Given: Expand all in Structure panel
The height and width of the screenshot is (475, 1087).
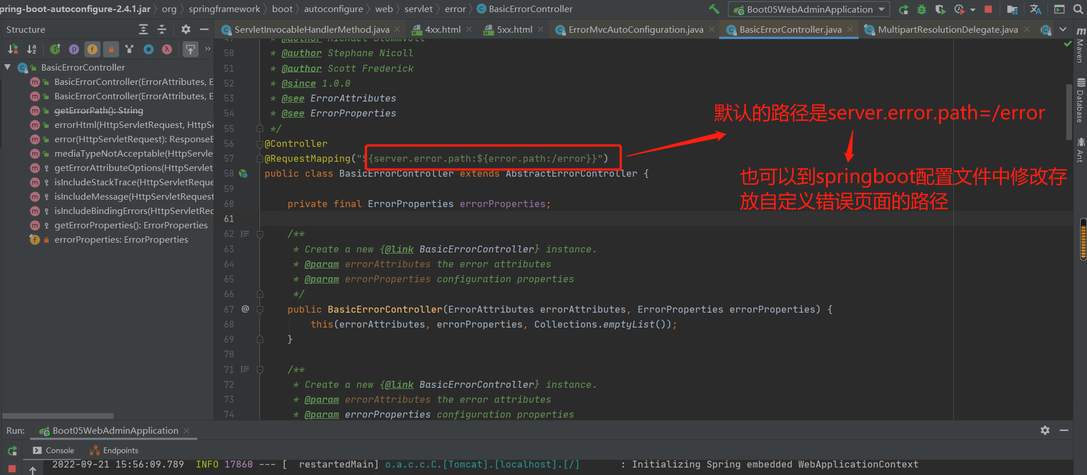Looking at the screenshot, I should click(x=143, y=29).
